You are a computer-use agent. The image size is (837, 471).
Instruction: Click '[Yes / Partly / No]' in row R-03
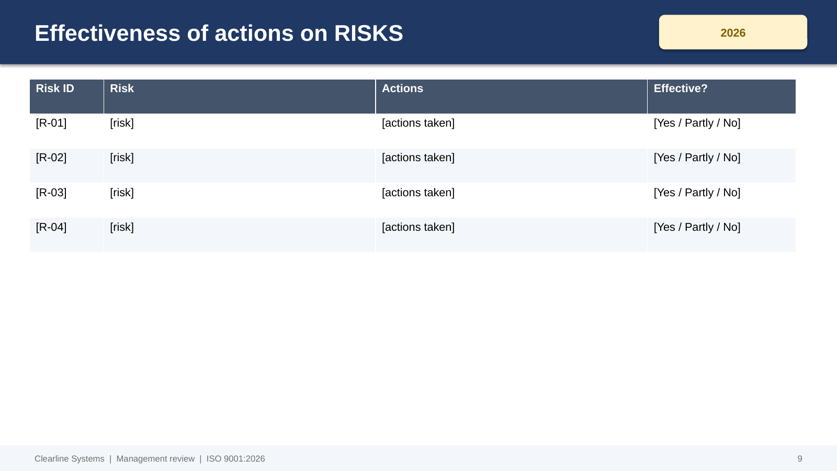(697, 193)
